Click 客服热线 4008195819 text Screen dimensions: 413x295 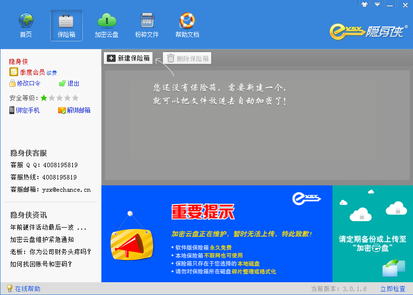[44, 177]
